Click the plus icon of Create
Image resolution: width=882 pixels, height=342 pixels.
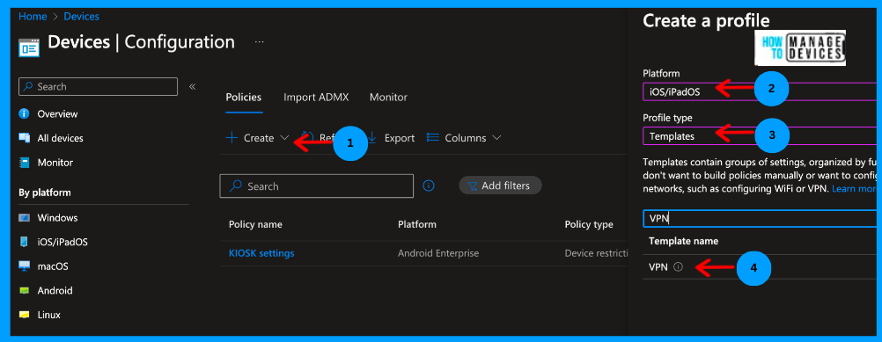click(x=232, y=137)
